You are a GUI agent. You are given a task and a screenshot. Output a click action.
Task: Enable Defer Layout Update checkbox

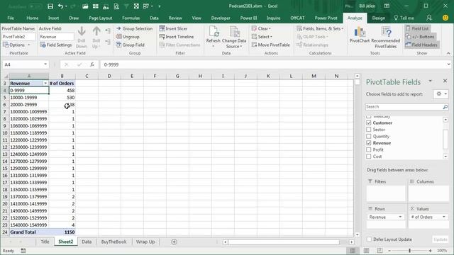click(369, 239)
